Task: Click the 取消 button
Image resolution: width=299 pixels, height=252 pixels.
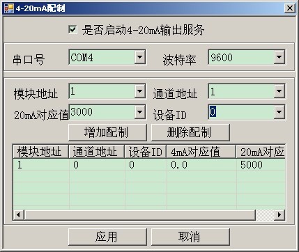Action: pos(190,237)
